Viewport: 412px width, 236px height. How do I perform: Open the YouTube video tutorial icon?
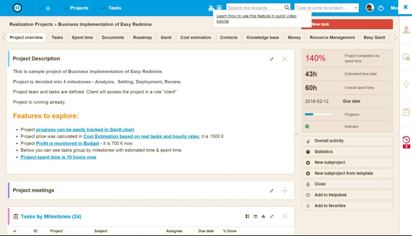pyautogui.click(x=211, y=8)
